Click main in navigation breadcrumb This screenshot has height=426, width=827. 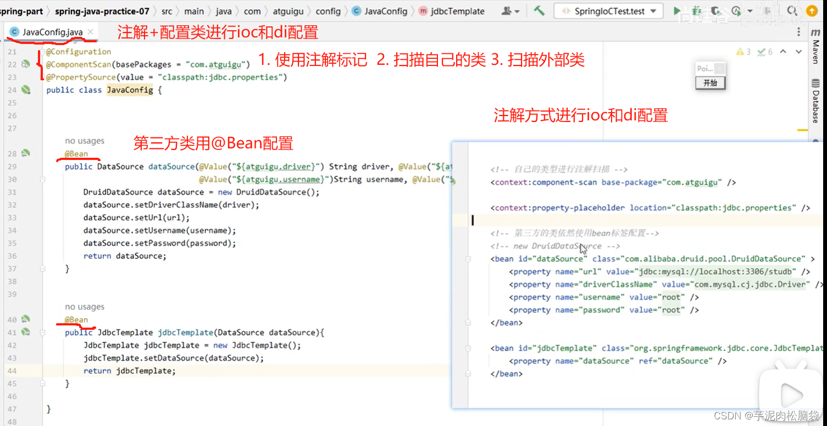pos(194,11)
